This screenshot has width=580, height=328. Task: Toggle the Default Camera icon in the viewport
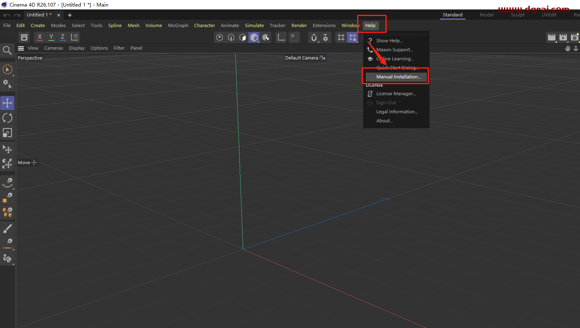(x=322, y=58)
